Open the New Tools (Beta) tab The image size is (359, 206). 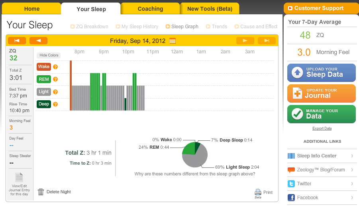click(x=210, y=9)
